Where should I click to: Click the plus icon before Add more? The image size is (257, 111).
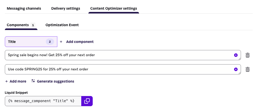pyautogui.click(x=6, y=81)
